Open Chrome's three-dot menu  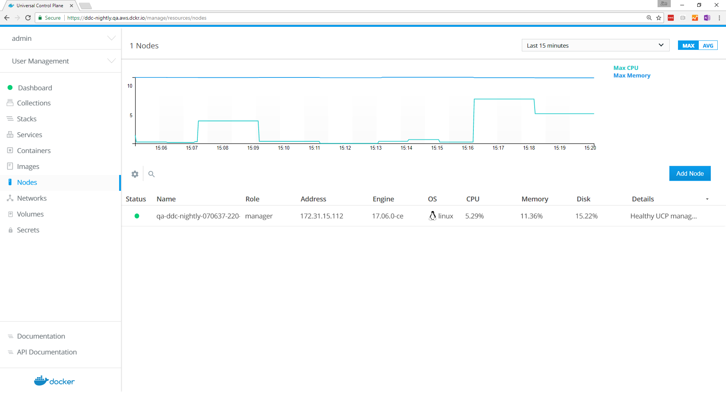[719, 18]
